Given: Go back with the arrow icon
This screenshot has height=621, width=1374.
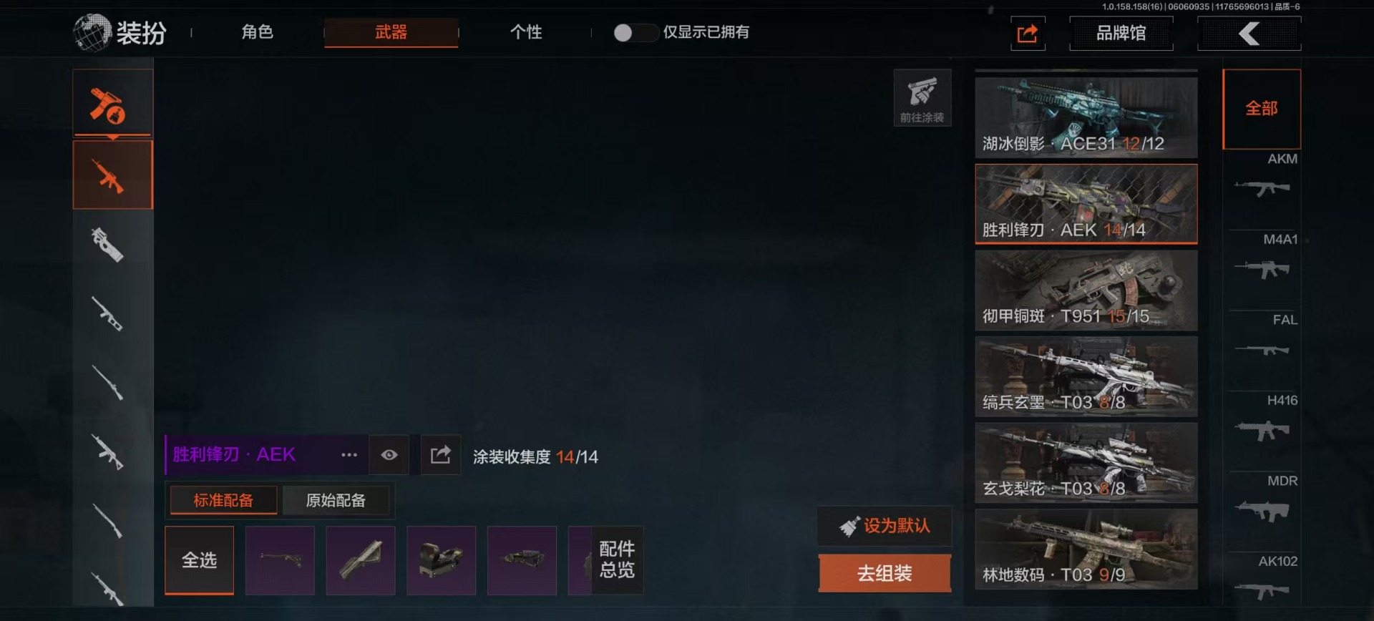Looking at the screenshot, I should coord(1249,34).
